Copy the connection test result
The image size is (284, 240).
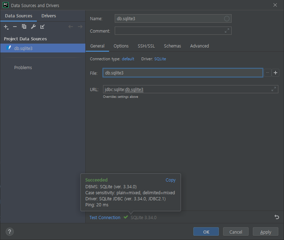tap(170, 180)
